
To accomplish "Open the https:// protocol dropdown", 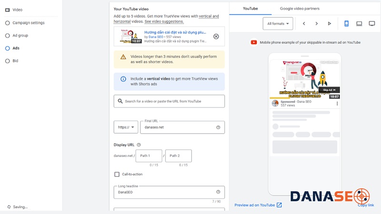I will [x=126, y=127].
